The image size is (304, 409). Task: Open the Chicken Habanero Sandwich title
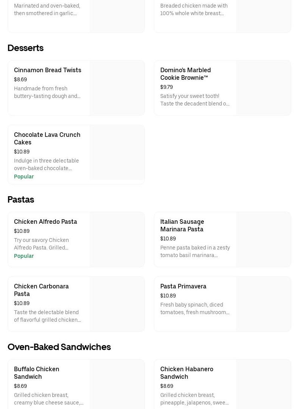(187, 373)
